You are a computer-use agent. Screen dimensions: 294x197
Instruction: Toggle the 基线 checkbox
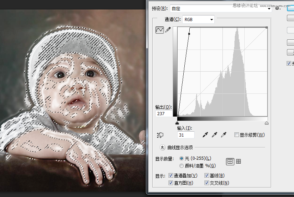[207, 175]
